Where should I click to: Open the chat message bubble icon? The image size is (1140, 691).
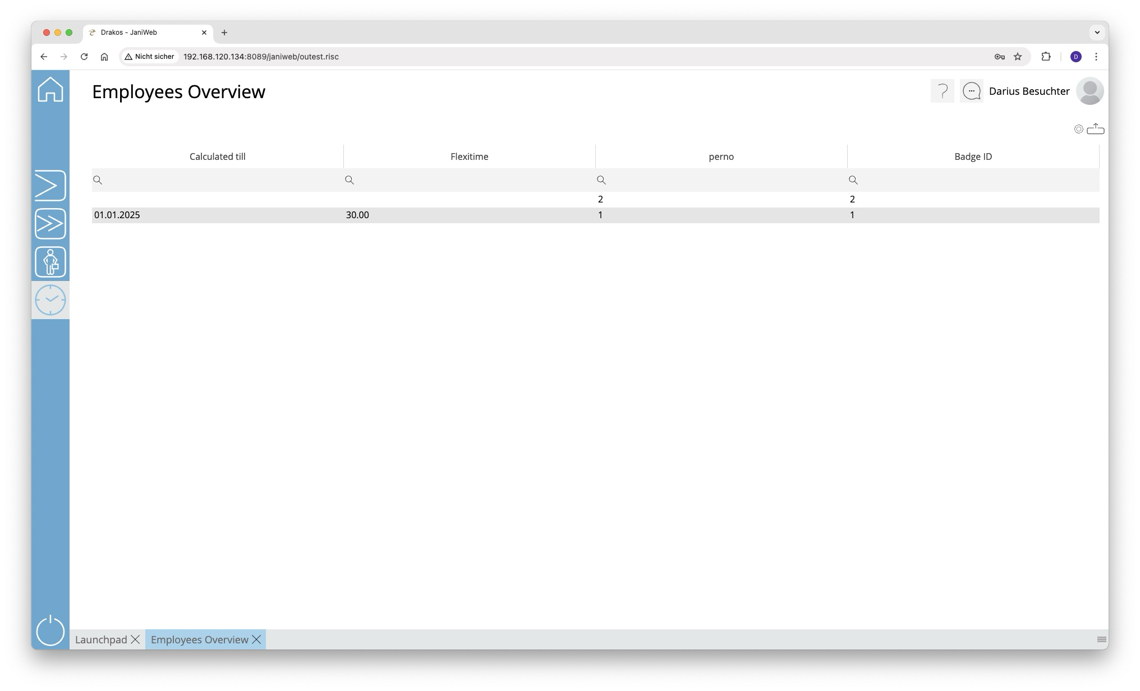click(x=972, y=91)
